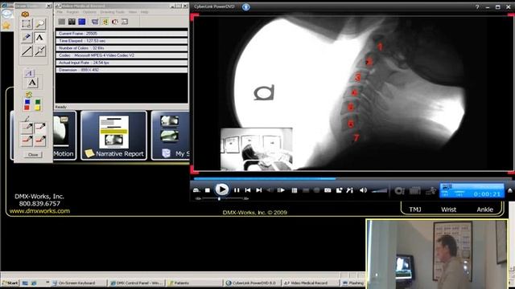Choose the text 'A' tool in upper tool grid

pos(39,38)
